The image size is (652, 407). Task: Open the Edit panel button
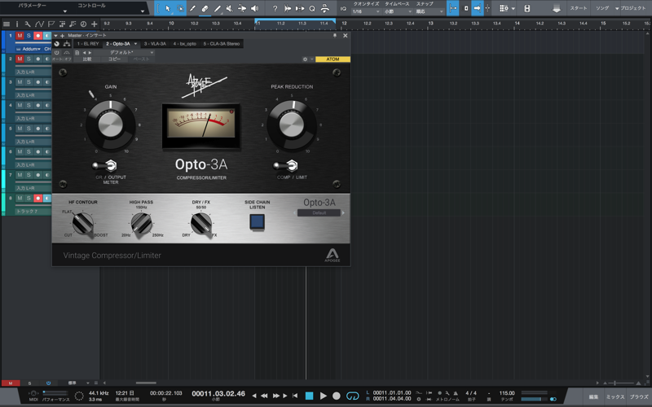[x=593, y=397]
